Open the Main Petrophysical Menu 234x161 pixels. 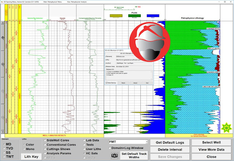(52, 2)
